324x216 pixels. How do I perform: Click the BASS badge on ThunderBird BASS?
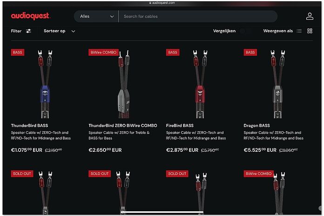(x=18, y=52)
